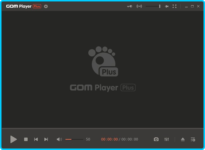
Task: Show the playlist panel icon
Action: (193, 139)
